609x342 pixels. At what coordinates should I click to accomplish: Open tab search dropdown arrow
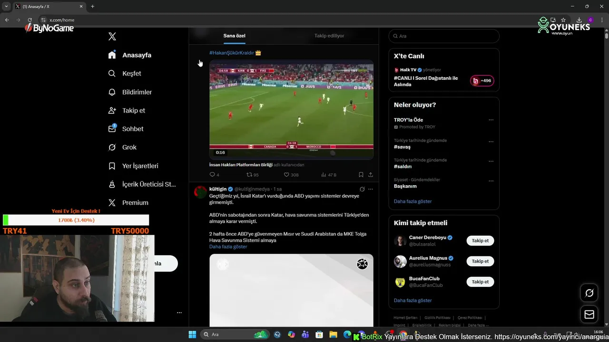pos(6,7)
